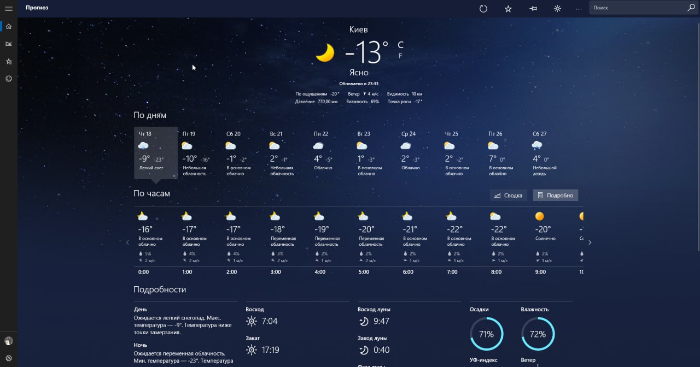Click the По часам heading
Image resolution: width=700 pixels, height=367 pixels.
(151, 193)
